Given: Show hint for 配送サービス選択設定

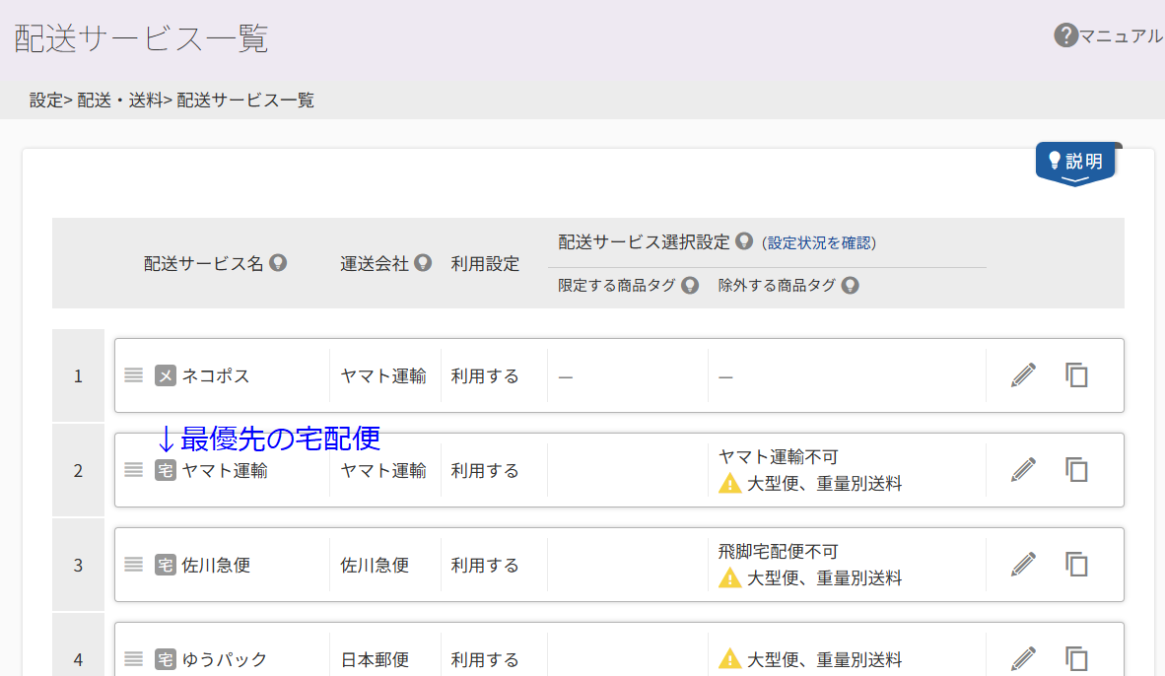Looking at the screenshot, I should click(744, 241).
